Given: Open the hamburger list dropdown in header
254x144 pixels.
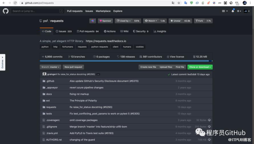Looking at the screenshot, I should [x=225, y=11].
